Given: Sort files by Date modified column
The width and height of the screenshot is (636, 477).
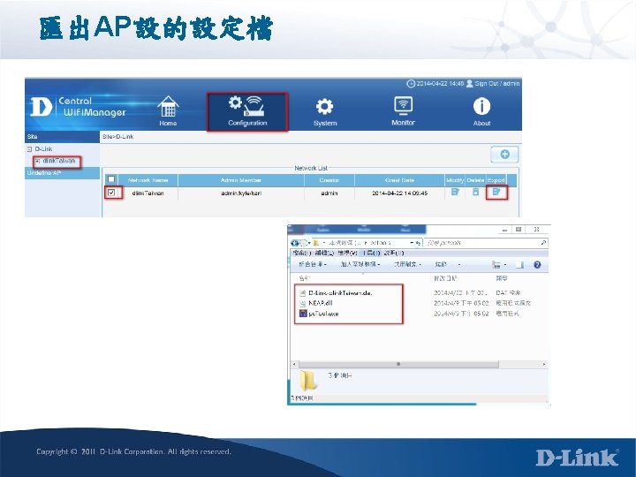Looking at the screenshot, I should [445, 278].
